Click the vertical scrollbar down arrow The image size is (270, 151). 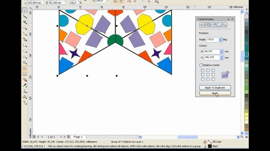tap(242, 133)
